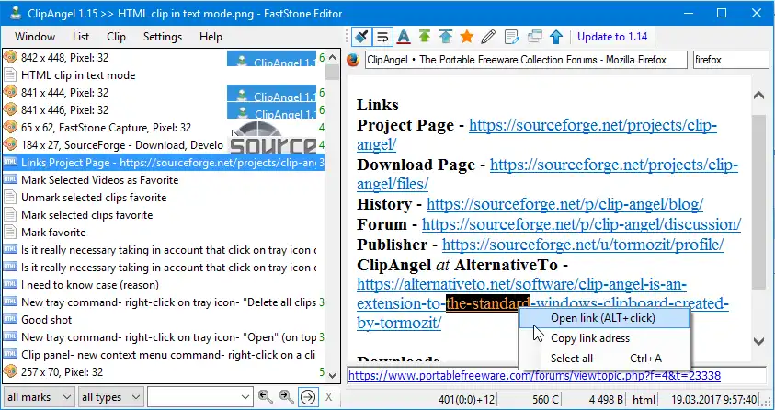Click the clip list scroll up arrow
The width and height of the screenshot is (775, 410).
(x=333, y=58)
